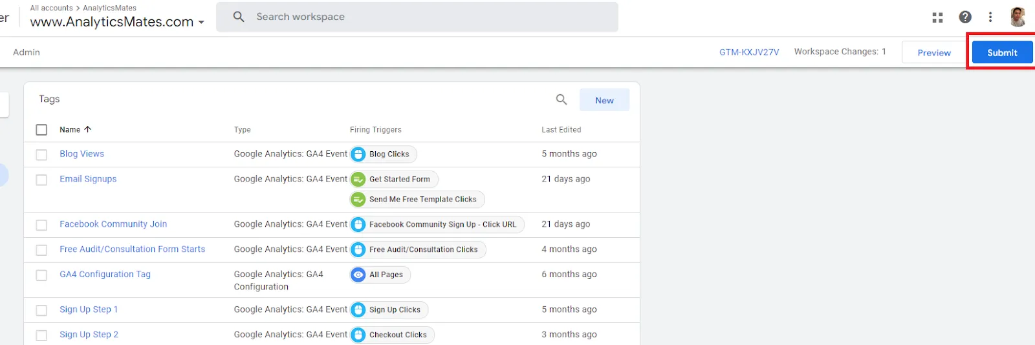1035x345 pixels.
Task: Open the Sign Up Step 2 tag
Action: [x=89, y=335]
